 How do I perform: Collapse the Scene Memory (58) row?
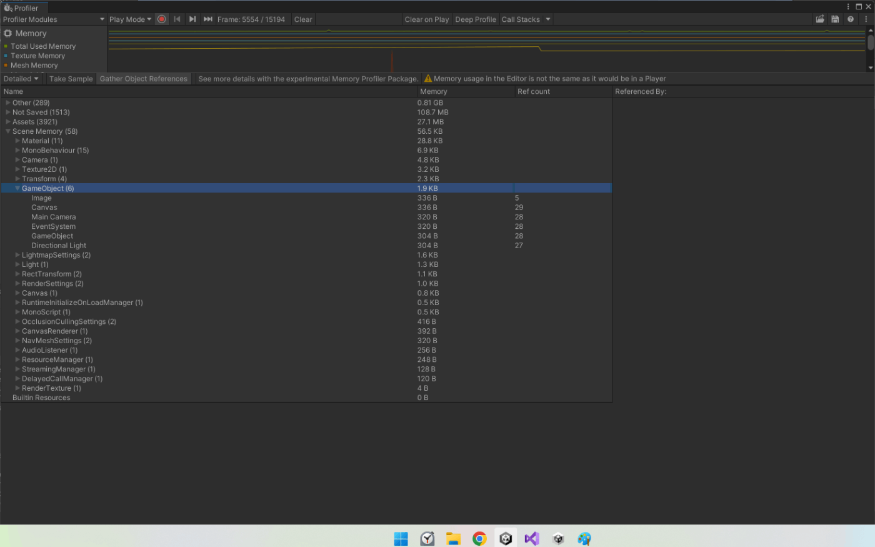[7, 131]
